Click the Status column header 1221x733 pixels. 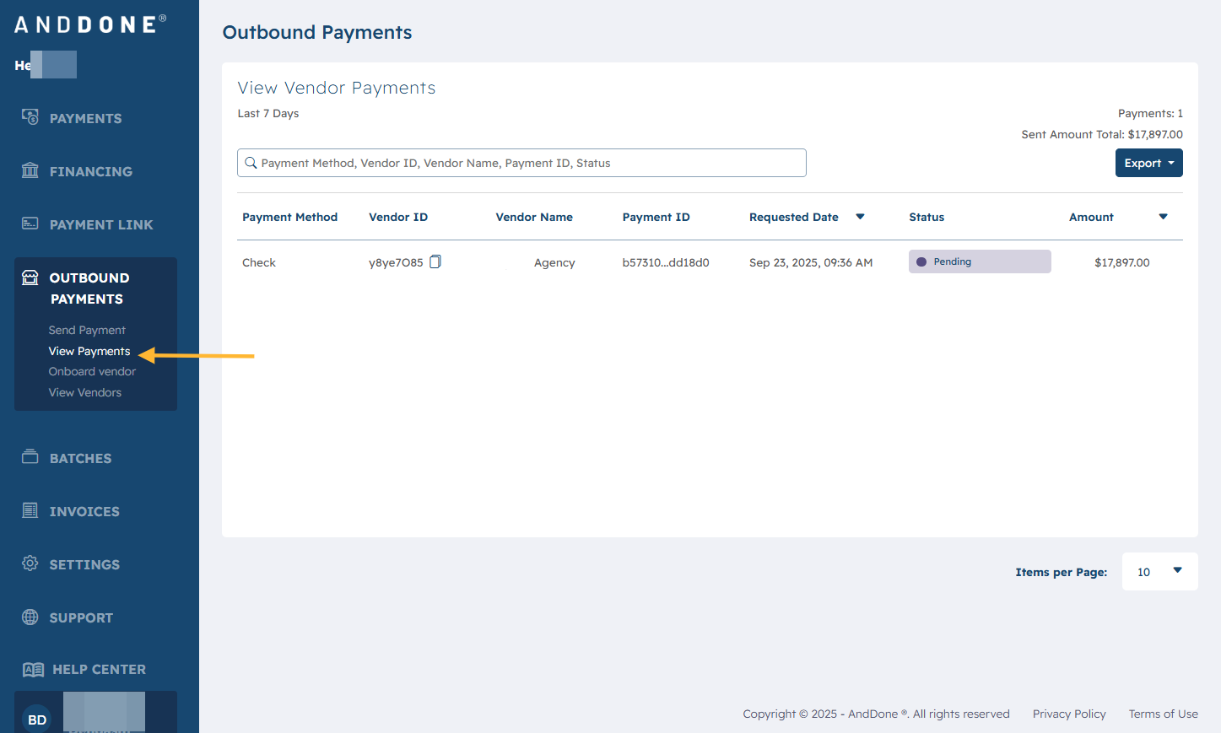click(927, 217)
